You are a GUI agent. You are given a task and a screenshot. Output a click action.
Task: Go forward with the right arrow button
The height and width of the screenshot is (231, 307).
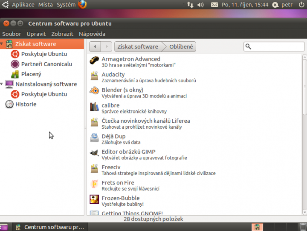(x=106, y=46)
